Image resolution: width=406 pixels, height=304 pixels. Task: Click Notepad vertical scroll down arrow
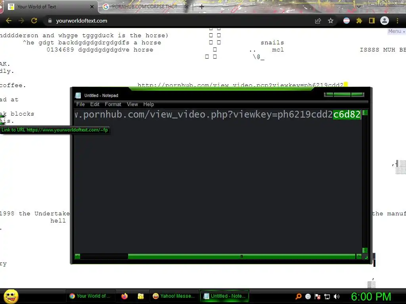(365, 250)
